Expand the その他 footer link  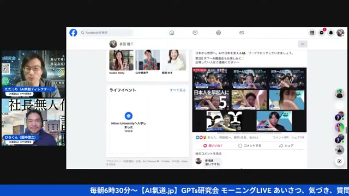tap(176, 161)
